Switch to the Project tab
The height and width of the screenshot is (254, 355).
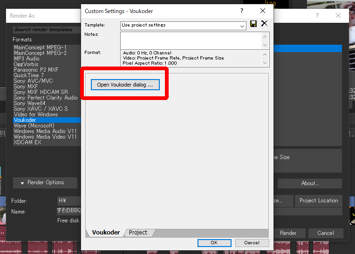click(x=138, y=233)
